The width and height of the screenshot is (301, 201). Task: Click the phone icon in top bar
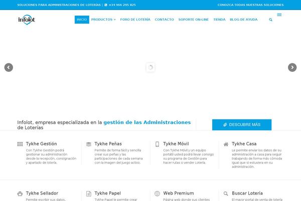106,5
